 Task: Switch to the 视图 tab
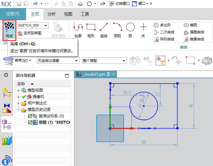click(68, 14)
